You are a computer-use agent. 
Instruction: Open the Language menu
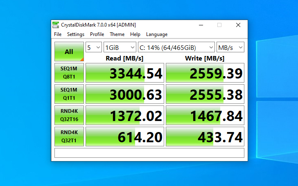(x=157, y=34)
